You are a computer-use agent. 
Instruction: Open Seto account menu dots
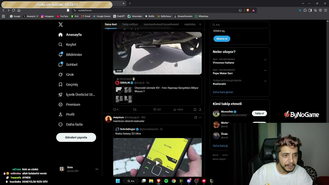[97, 169]
